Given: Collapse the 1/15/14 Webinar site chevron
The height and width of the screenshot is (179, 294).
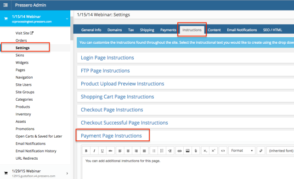Looking at the screenshot, I should (67, 18).
